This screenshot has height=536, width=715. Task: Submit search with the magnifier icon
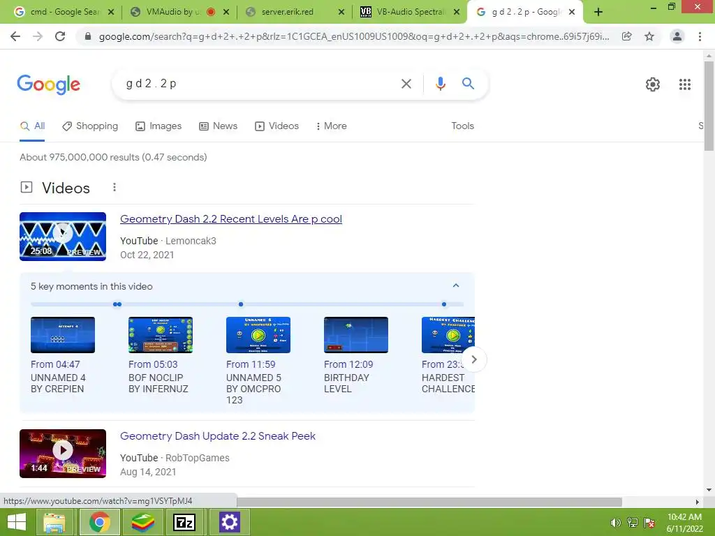pos(468,84)
